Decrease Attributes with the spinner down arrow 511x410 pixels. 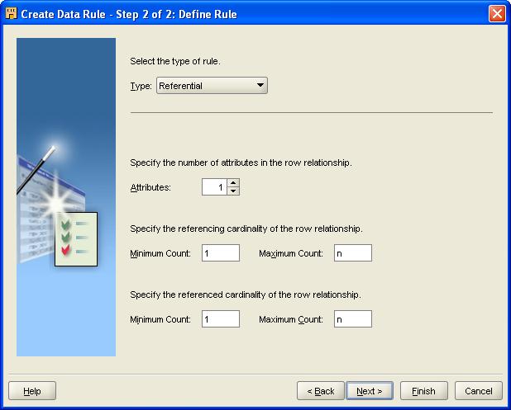(x=233, y=191)
